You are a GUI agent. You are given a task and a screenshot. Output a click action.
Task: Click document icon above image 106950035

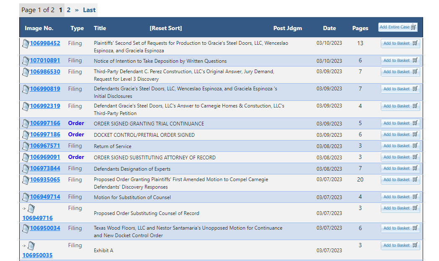point(31,246)
